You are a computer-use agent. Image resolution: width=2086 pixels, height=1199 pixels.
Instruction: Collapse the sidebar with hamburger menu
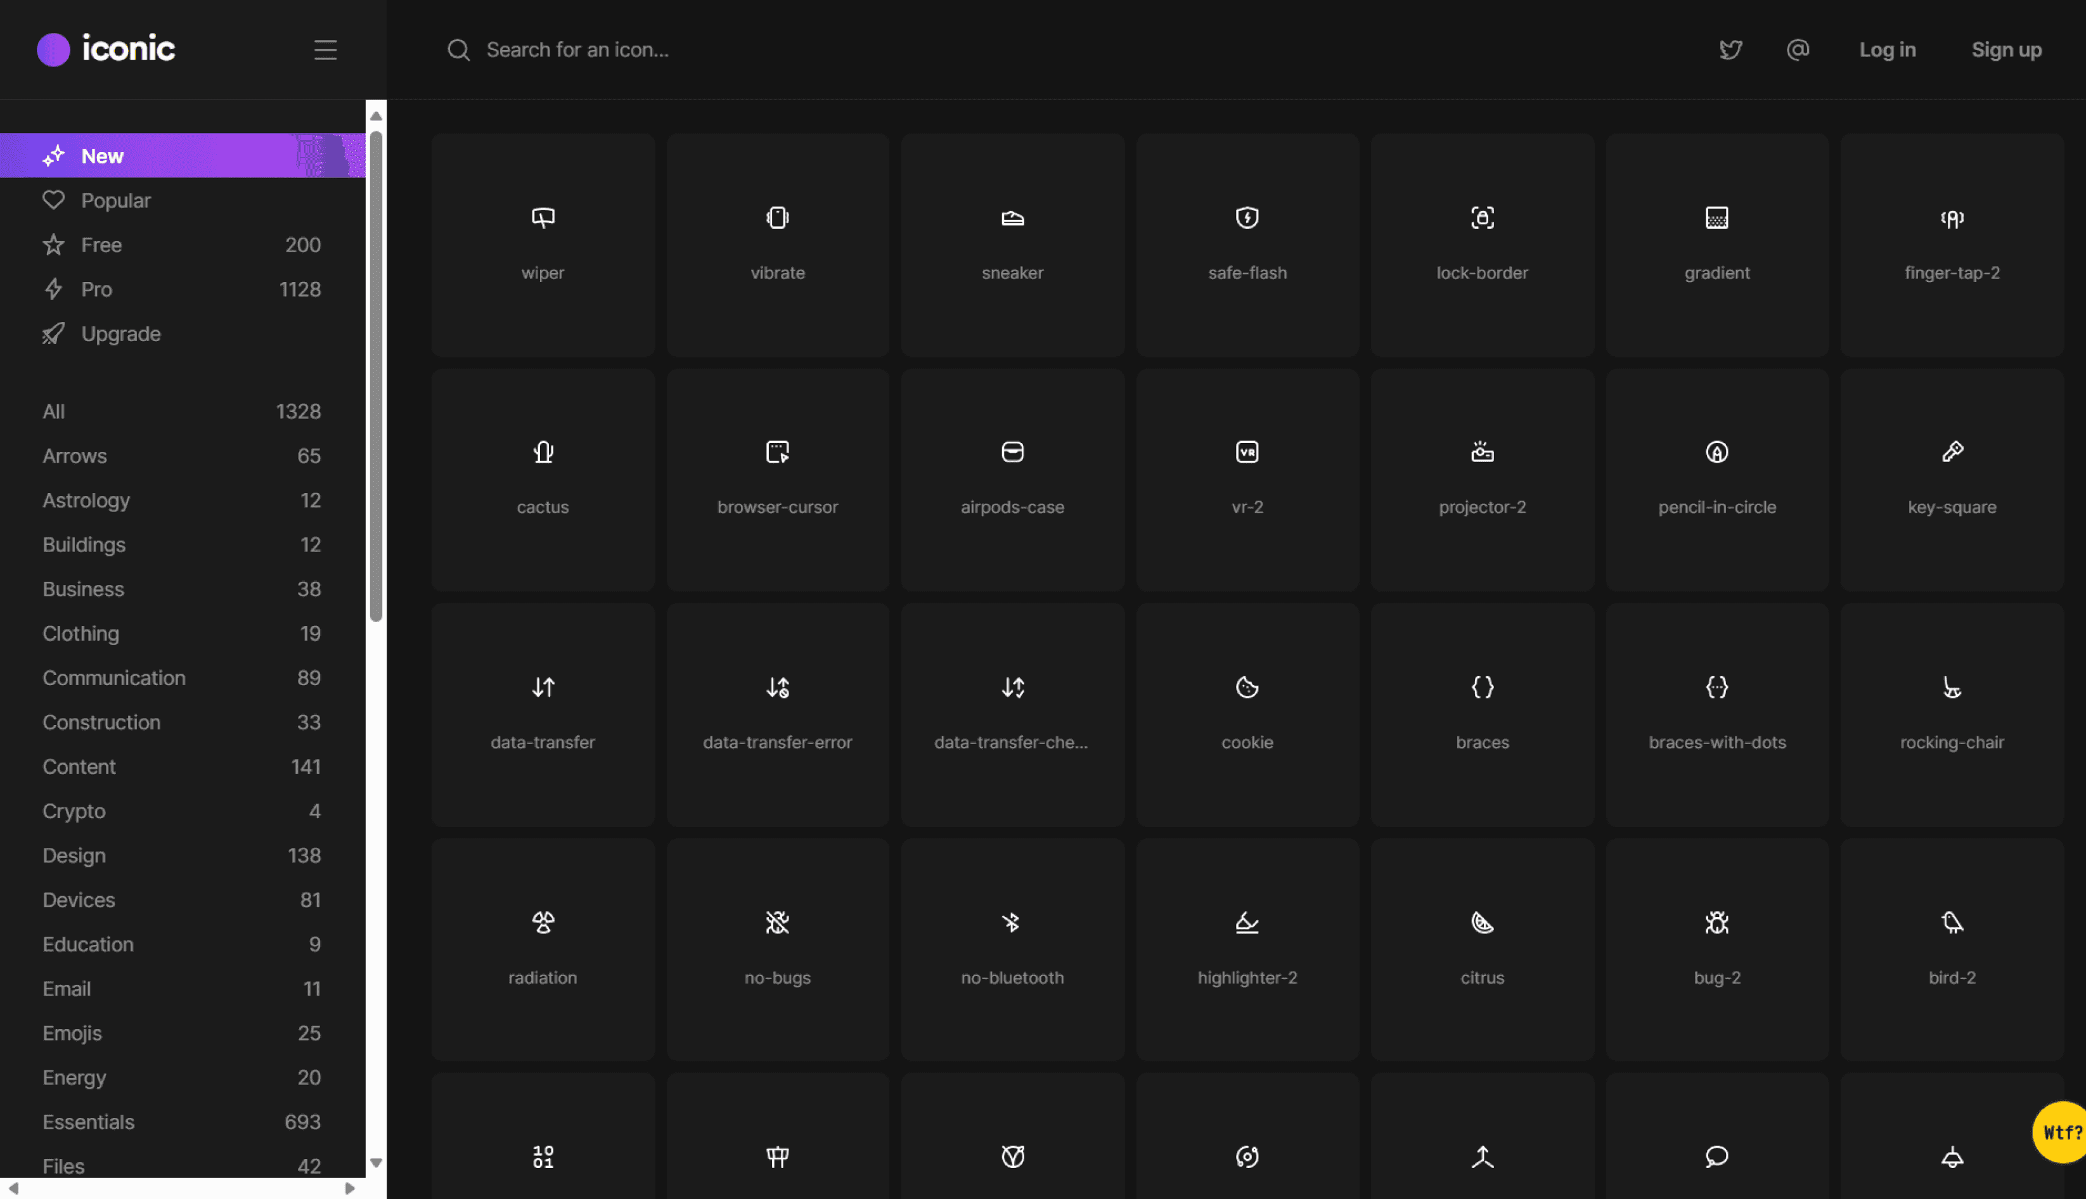pyautogui.click(x=325, y=49)
